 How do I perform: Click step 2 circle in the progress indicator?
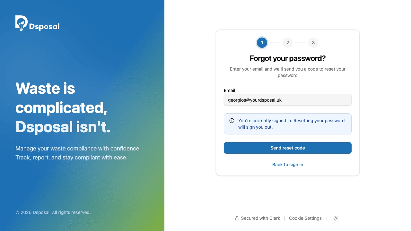pyautogui.click(x=288, y=43)
